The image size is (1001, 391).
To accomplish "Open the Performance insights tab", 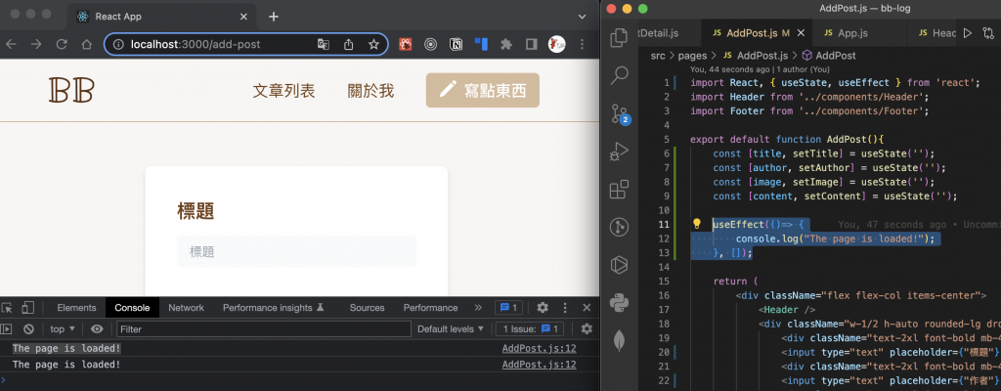I will coord(274,307).
